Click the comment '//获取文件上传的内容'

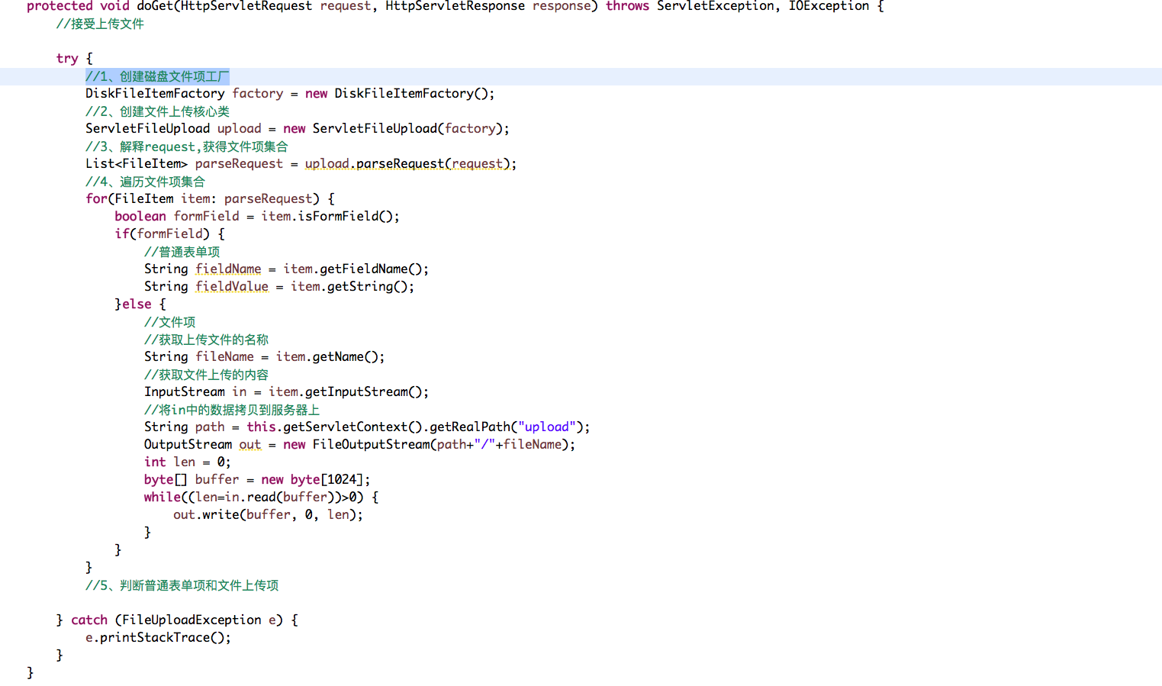(206, 375)
